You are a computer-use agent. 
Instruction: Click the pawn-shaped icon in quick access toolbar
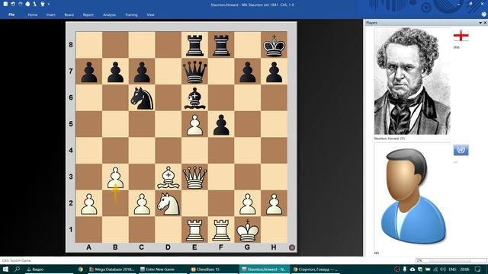click(x=35, y=4)
